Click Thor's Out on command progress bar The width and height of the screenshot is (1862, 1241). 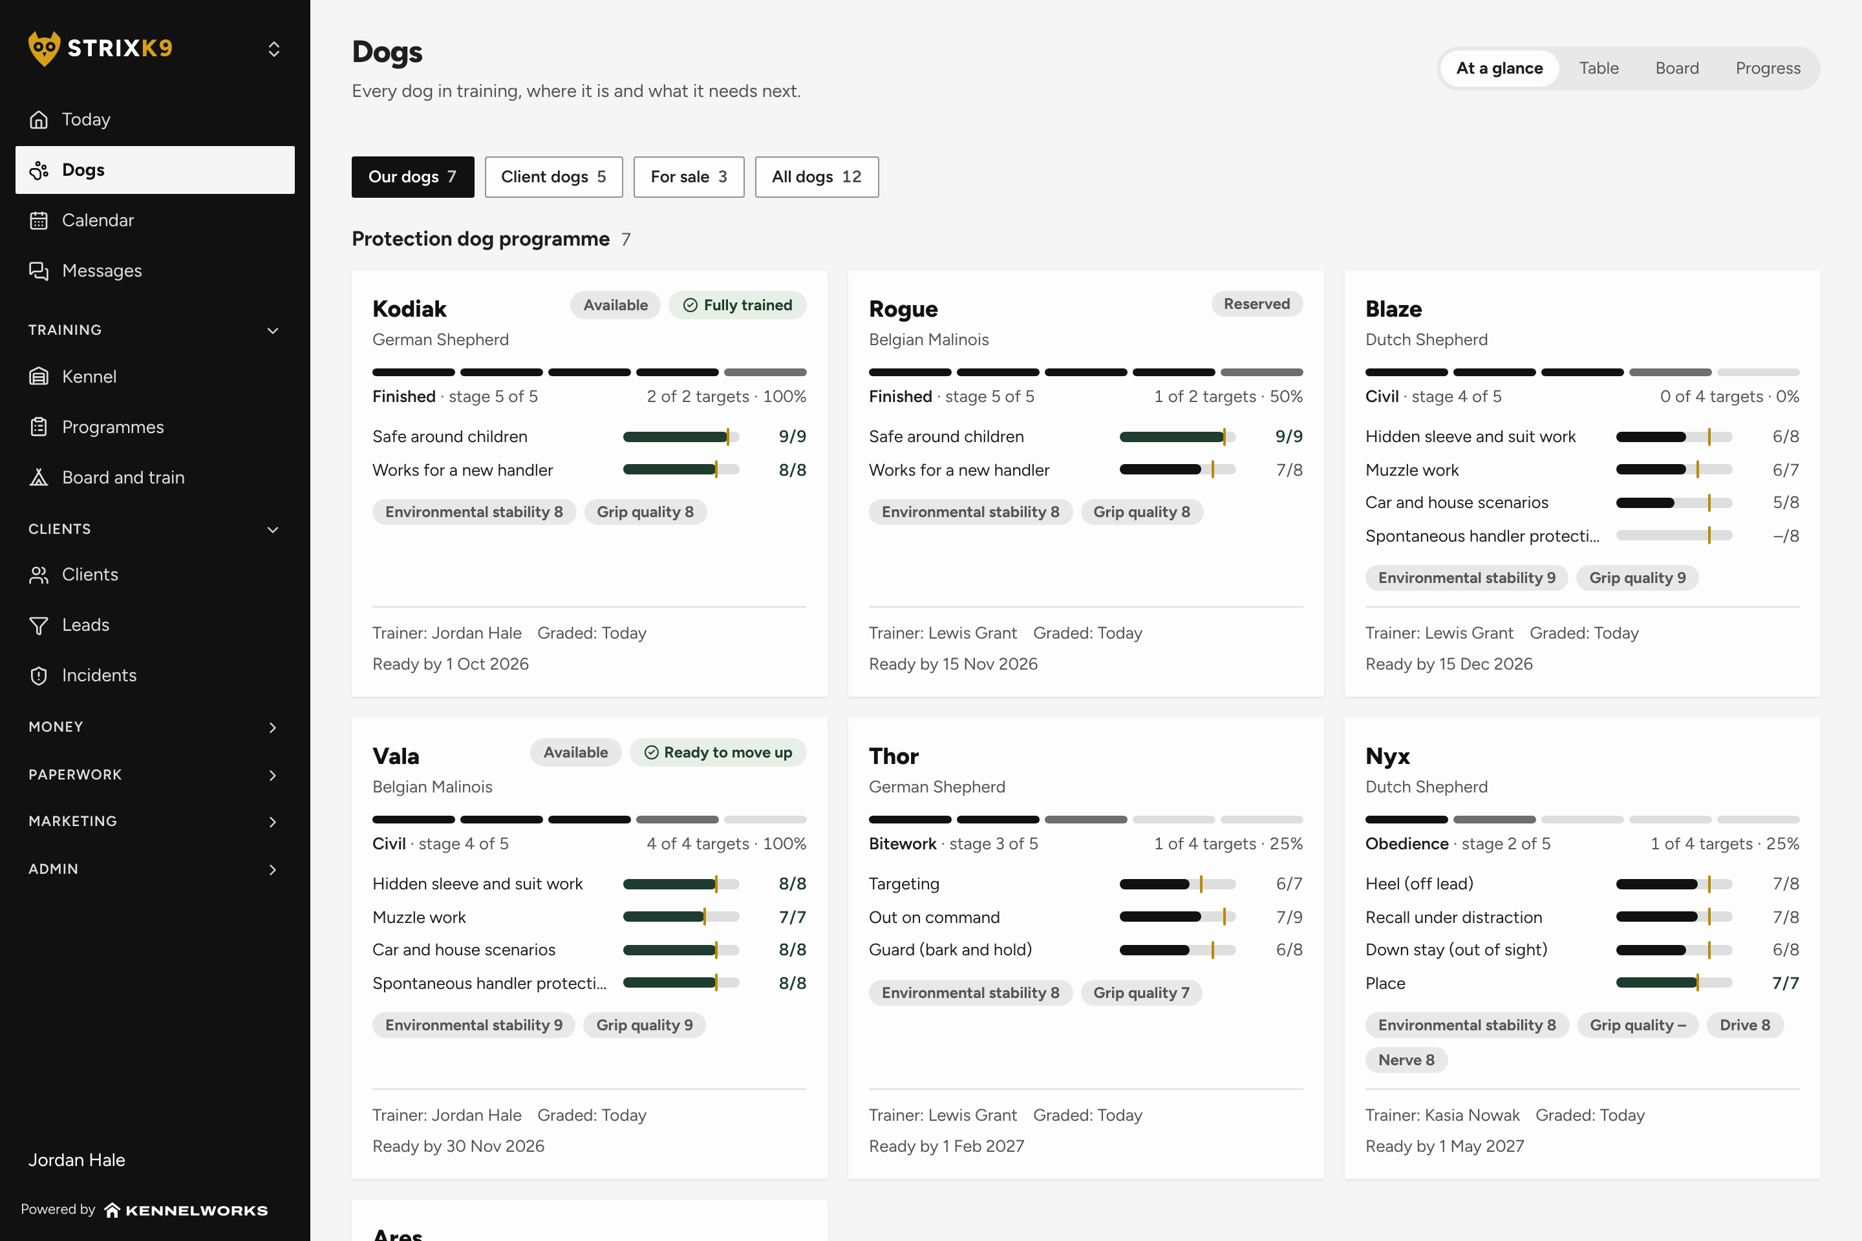pos(1177,917)
